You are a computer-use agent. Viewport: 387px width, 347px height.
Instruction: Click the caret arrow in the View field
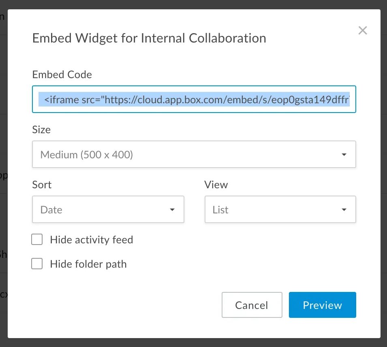(344, 210)
